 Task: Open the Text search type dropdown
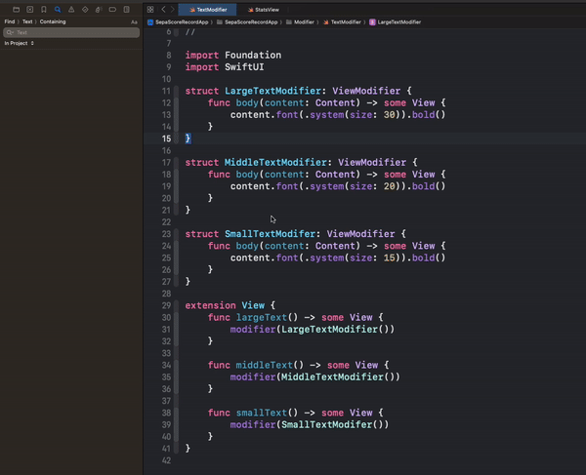pyautogui.click(x=27, y=21)
